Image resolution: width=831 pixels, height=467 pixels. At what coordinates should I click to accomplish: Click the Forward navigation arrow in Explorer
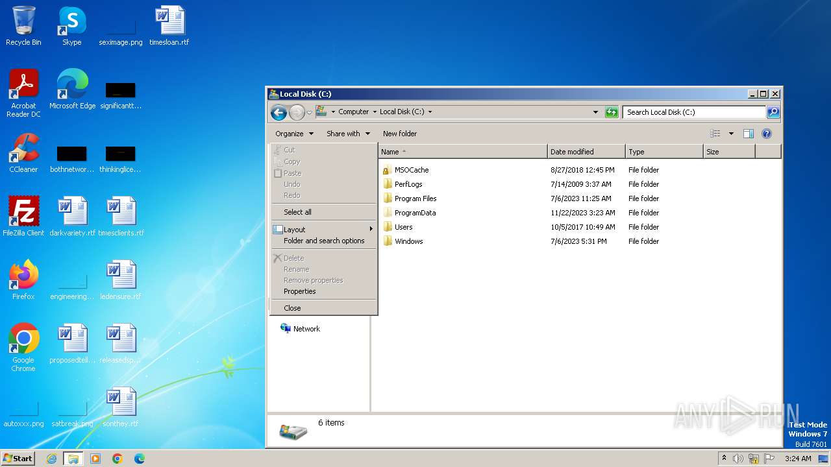click(297, 113)
